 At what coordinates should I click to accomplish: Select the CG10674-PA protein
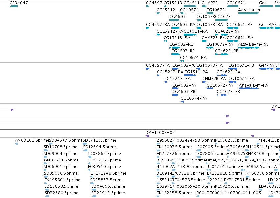(182, 102)
